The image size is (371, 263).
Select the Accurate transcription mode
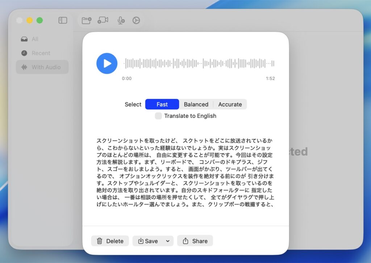230,104
